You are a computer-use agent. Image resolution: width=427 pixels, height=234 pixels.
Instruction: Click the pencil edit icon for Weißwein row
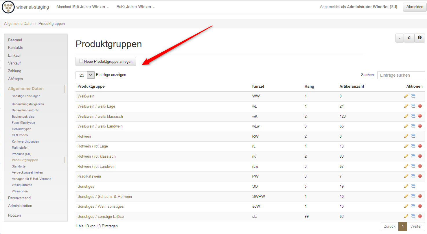coord(406,96)
